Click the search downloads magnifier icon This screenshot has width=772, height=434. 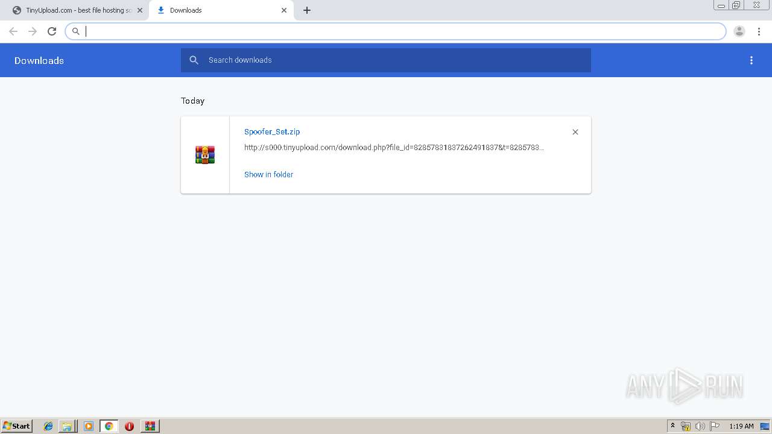click(194, 60)
